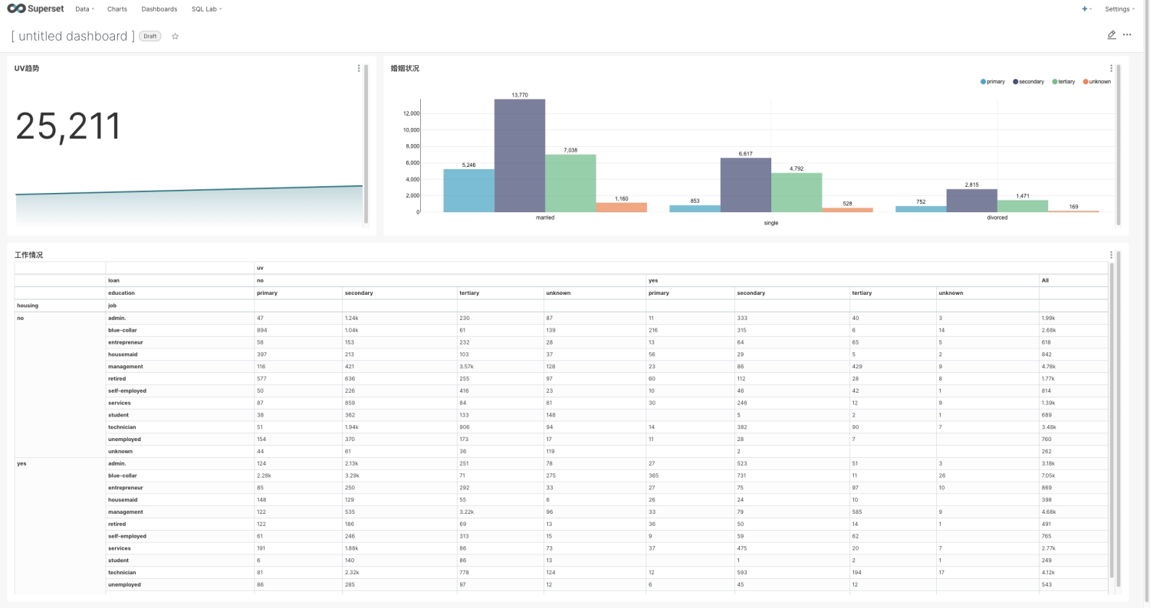
Task: Toggle primary series in chart legend
Action: 992,81
